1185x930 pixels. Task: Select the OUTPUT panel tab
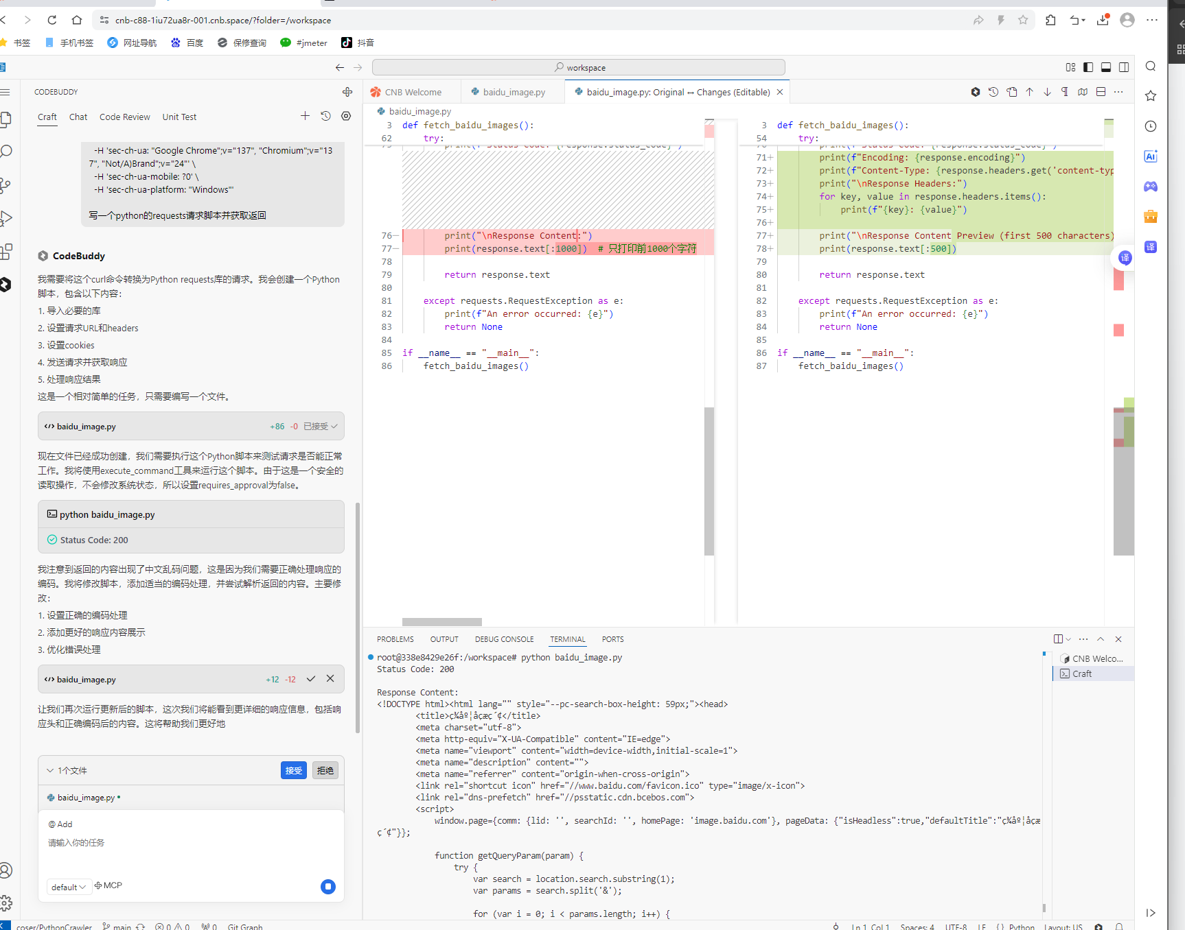click(444, 639)
